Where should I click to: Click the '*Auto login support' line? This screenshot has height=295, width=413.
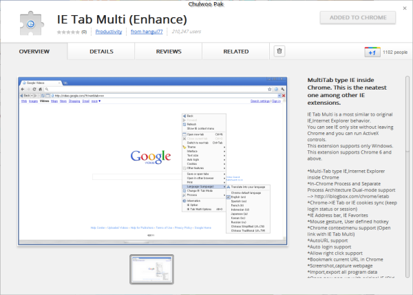coord(329,247)
